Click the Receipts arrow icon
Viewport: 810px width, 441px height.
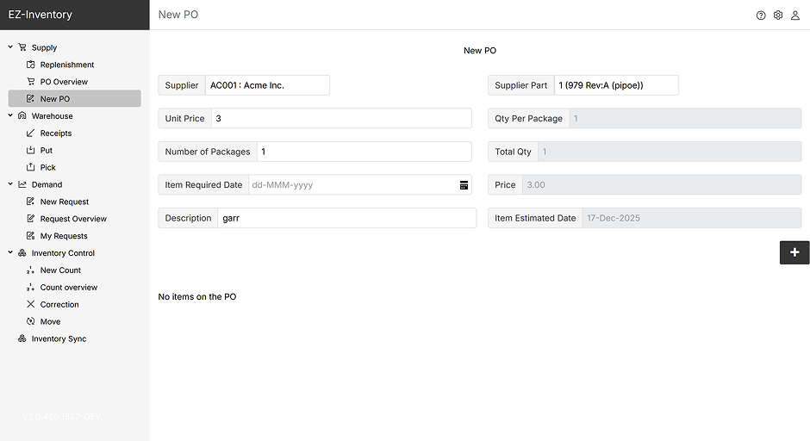30,133
